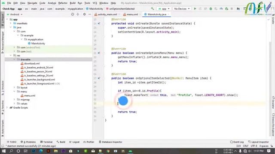Screen dimensions: 275x154
Task: Open the Database Inspector tool window
Action: (x=110, y=142)
